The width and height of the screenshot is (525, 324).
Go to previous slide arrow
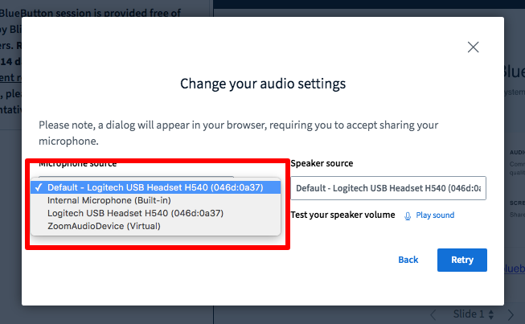[433, 314]
